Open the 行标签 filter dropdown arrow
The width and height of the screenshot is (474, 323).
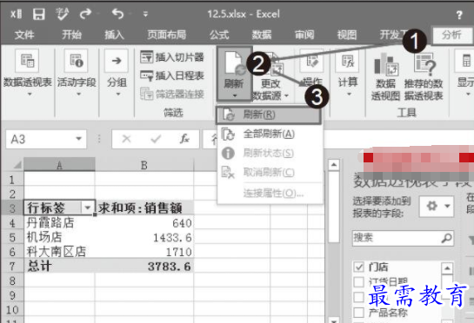coord(88,208)
